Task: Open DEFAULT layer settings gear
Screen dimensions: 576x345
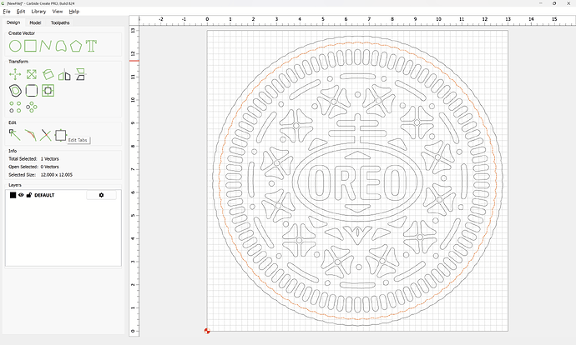Action: pyautogui.click(x=102, y=195)
